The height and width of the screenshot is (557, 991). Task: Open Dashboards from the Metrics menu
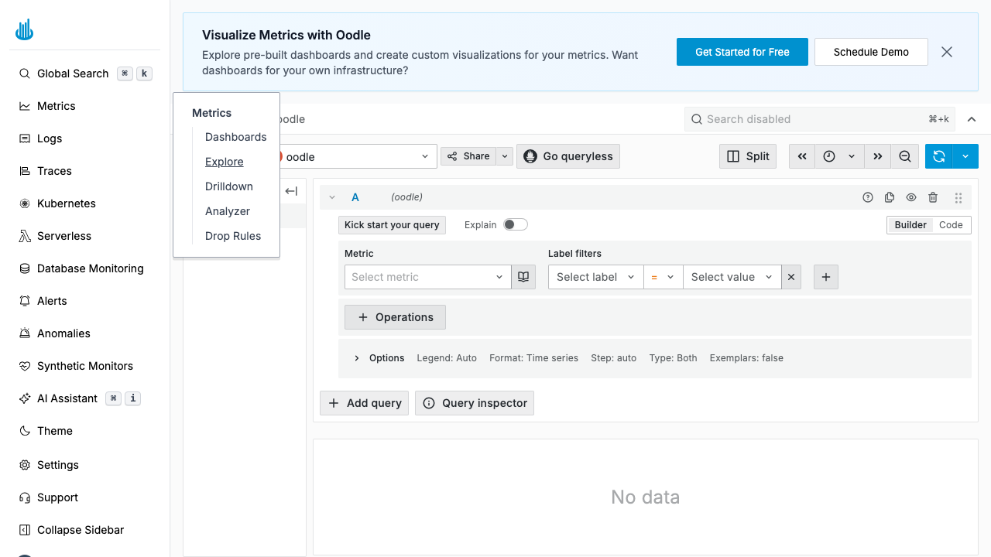[236, 137]
